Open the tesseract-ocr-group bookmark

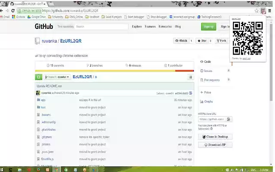[x=182, y=17]
